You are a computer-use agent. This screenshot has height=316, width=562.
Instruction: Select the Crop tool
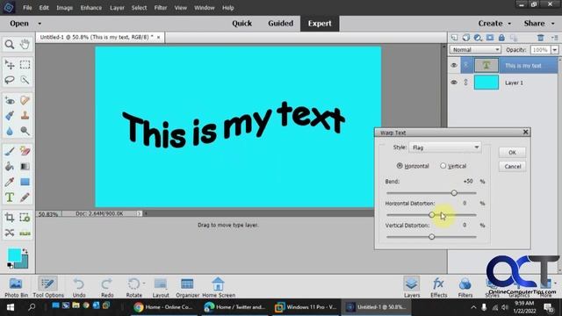(x=10, y=218)
